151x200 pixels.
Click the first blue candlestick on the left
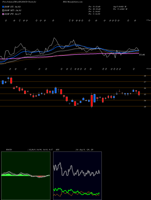click(x=3, y=82)
